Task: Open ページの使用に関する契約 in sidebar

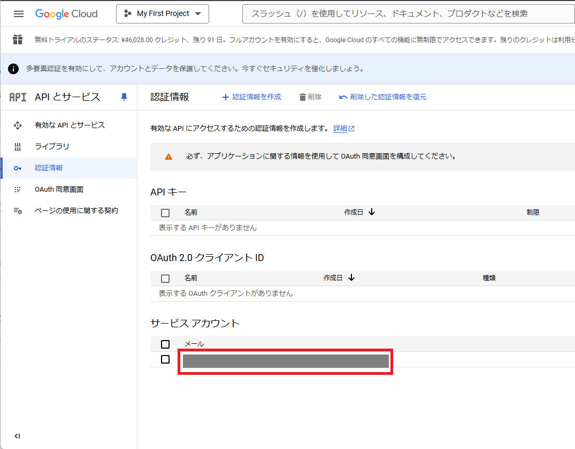Action: pos(70,210)
